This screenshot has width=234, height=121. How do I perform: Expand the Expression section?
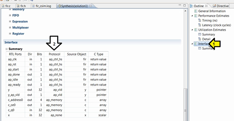(10, 21)
